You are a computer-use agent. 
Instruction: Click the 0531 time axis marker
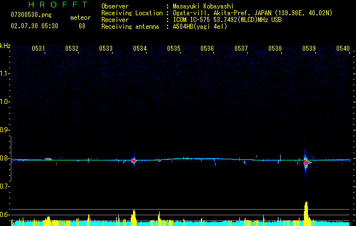click(x=38, y=49)
